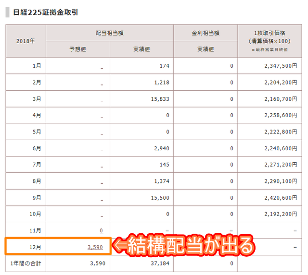
Task: Click the price 2,271,200円
Action: click(281, 165)
